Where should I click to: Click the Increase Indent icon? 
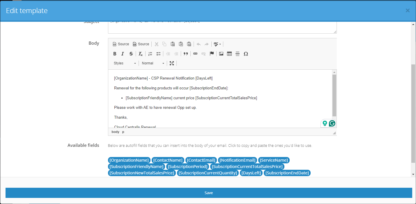pyautogui.click(x=176, y=54)
